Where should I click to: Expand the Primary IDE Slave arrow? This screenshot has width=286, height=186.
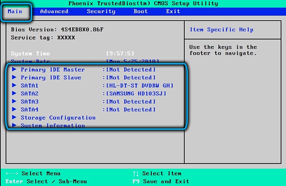pos(14,78)
